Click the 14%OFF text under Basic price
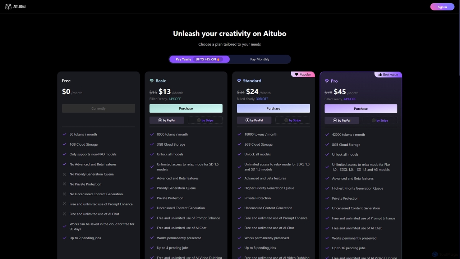Screen dimensions: 460x259 coord(175,99)
